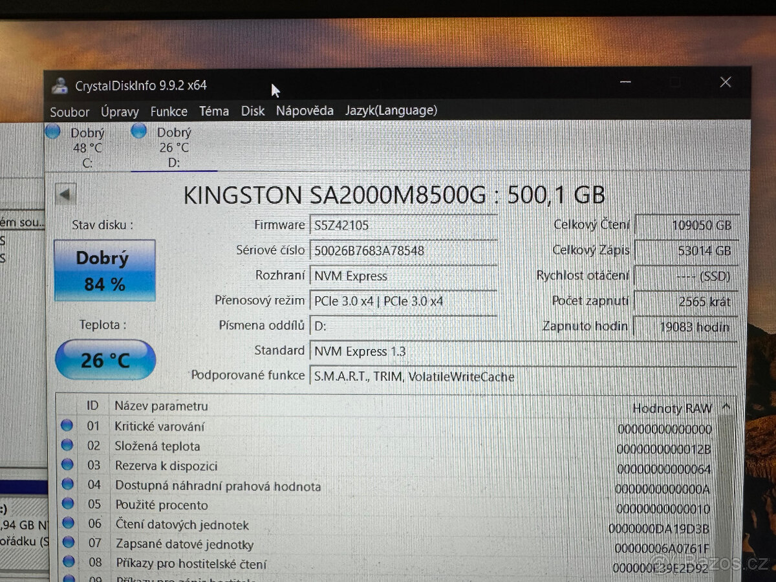The height and width of the screenshot is (582, 776).
Task: Open the Nápověda menu
Action: pos(305,111)
